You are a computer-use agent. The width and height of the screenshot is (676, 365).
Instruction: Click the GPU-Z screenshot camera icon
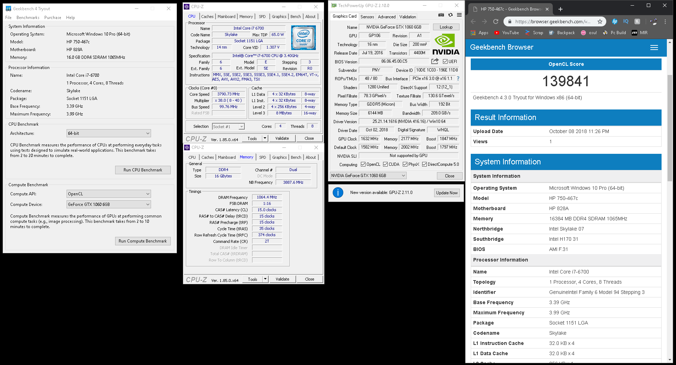[x=441, y=15]
